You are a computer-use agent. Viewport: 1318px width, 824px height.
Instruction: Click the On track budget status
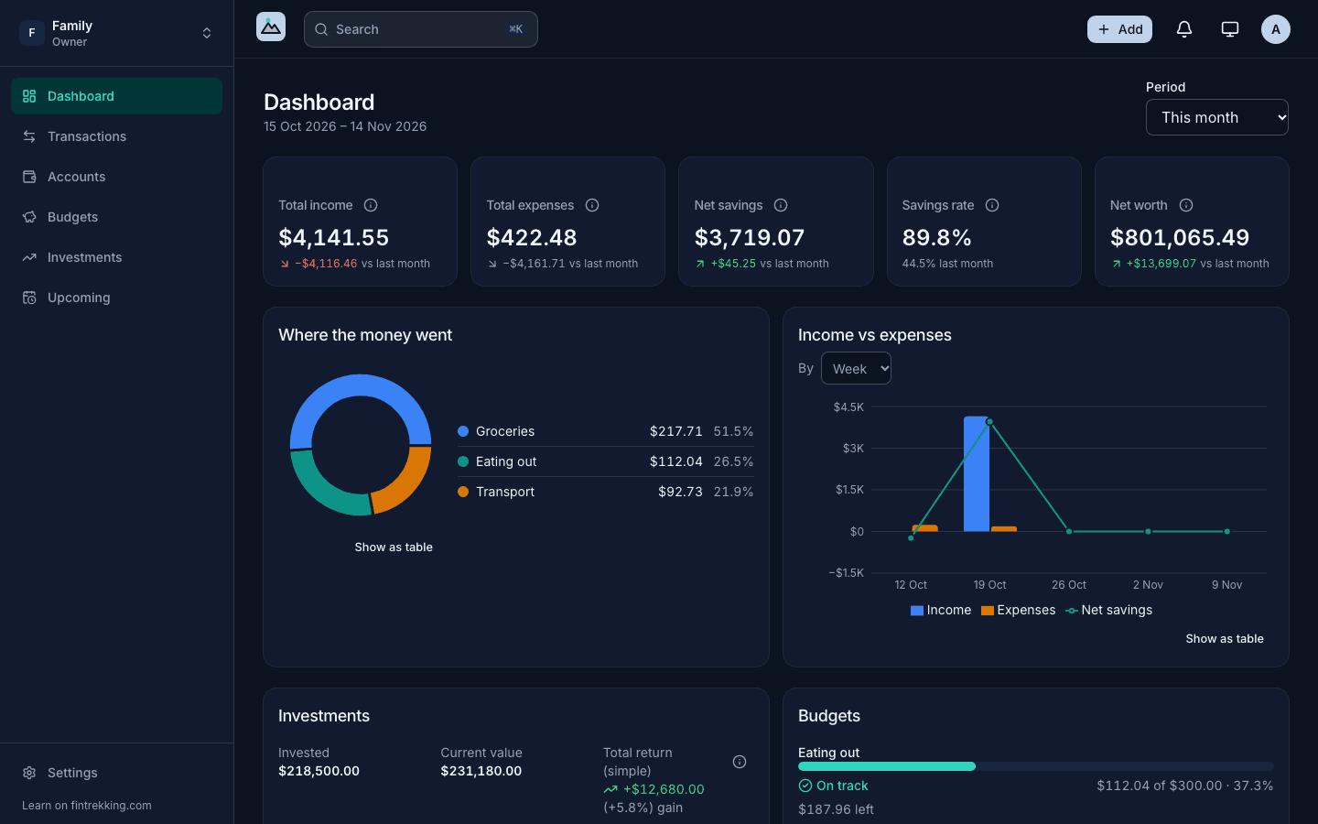pyautogui.click(x=833, y=786)
